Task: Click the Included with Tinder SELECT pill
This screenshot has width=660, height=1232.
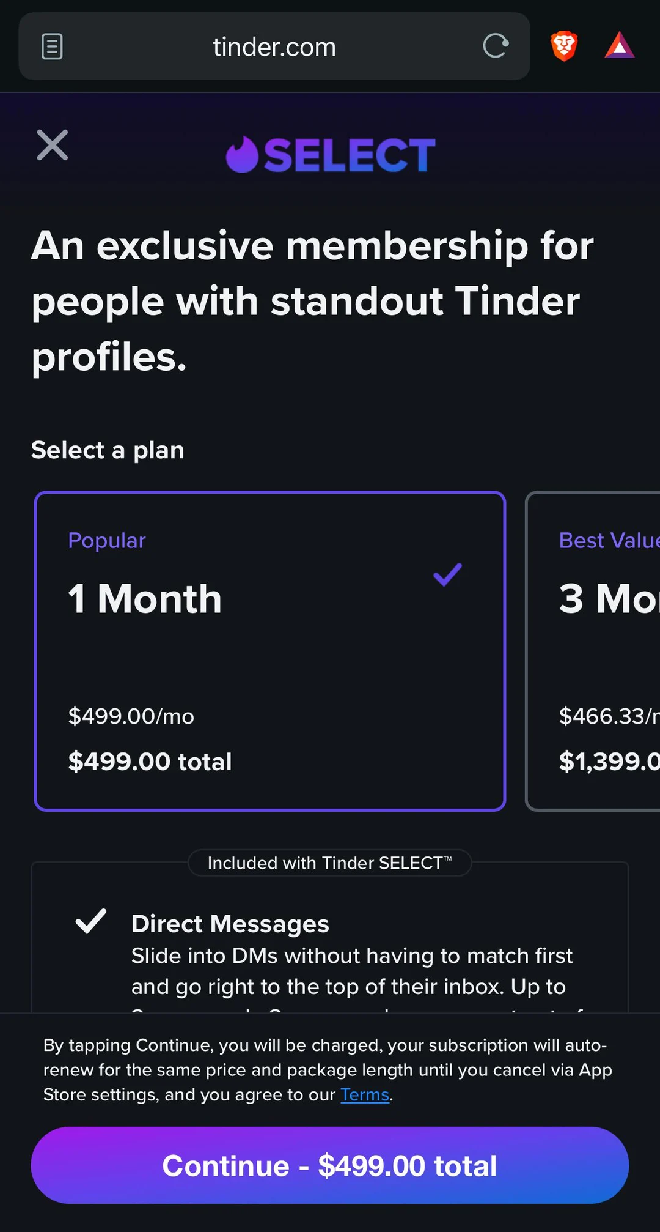Action: tap(330, 863)
